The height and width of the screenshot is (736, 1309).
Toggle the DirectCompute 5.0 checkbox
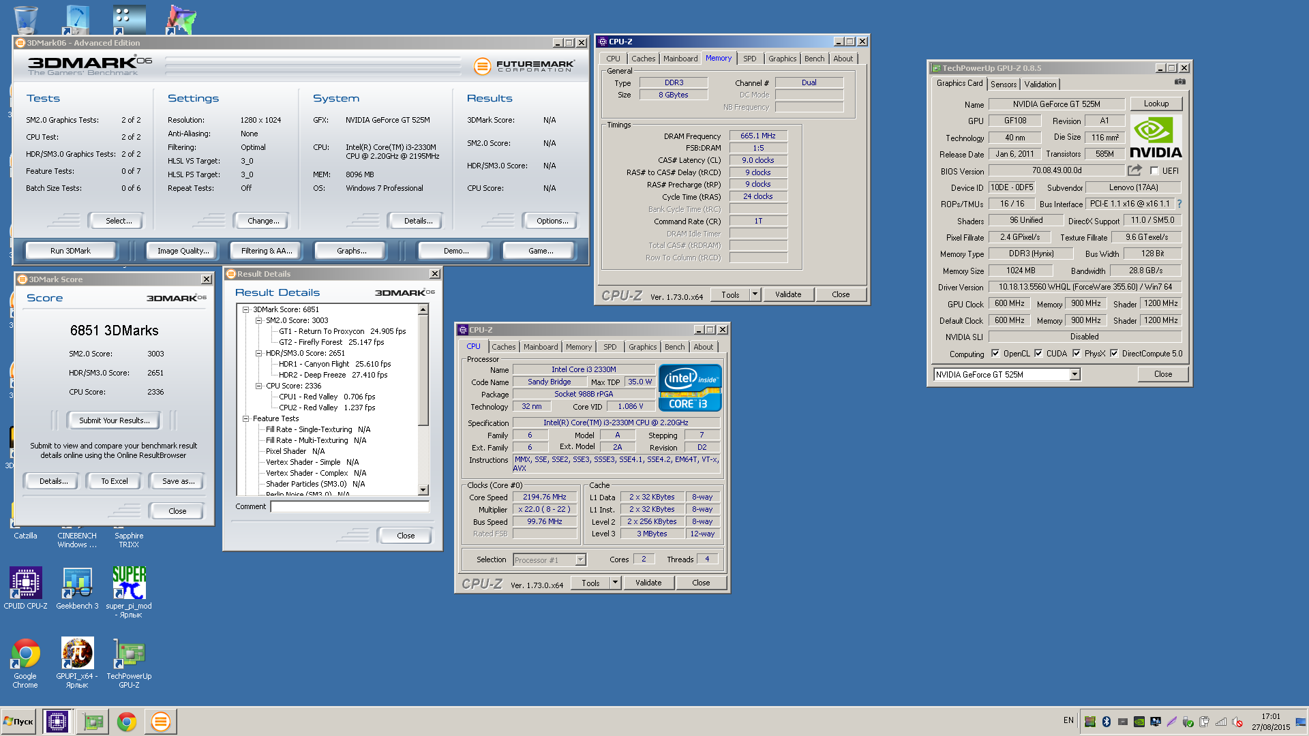(1114, 354)
